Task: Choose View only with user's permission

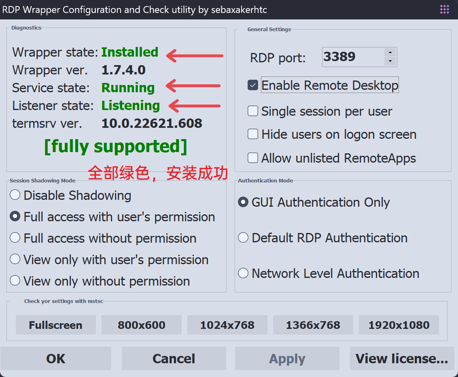Action: [15, 259]
